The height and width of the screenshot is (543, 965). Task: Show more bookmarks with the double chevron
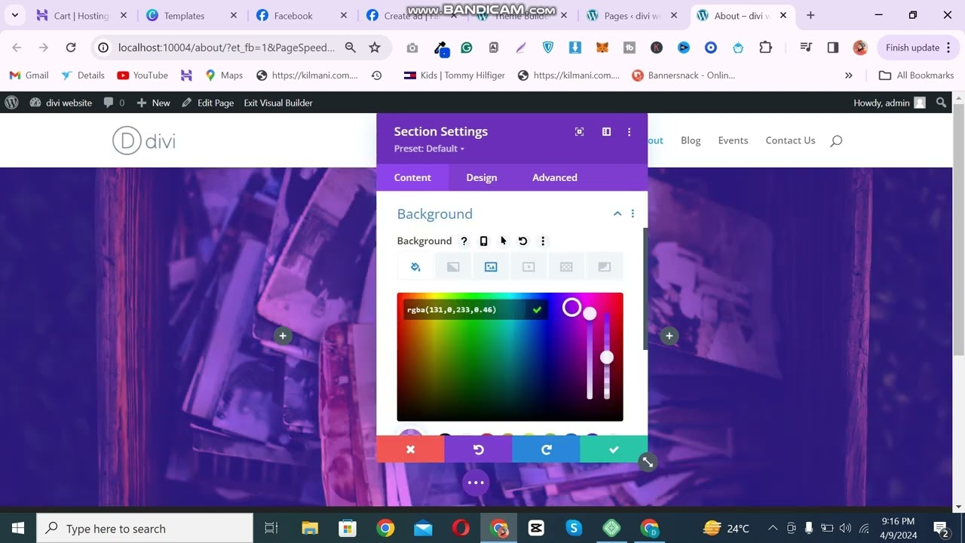(x=849, y=75)
